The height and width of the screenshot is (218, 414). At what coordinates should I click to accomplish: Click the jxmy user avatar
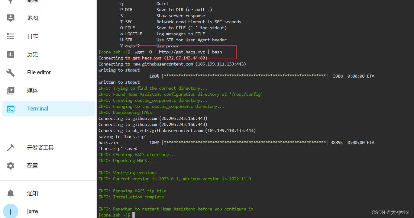(x=11, y=211)
